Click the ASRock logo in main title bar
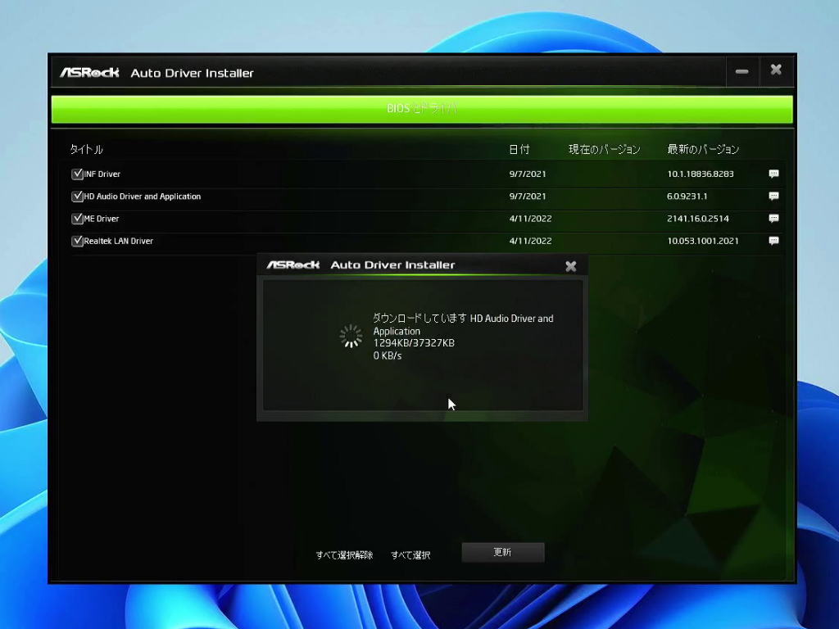Screen dimensions: 839x629 [x=90, y=73]
